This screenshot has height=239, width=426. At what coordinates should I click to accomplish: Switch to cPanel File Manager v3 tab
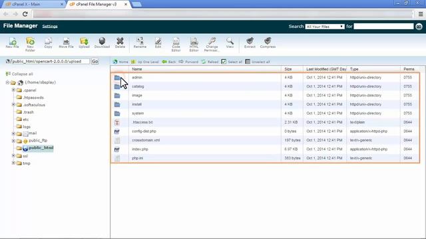coord(99,5)
